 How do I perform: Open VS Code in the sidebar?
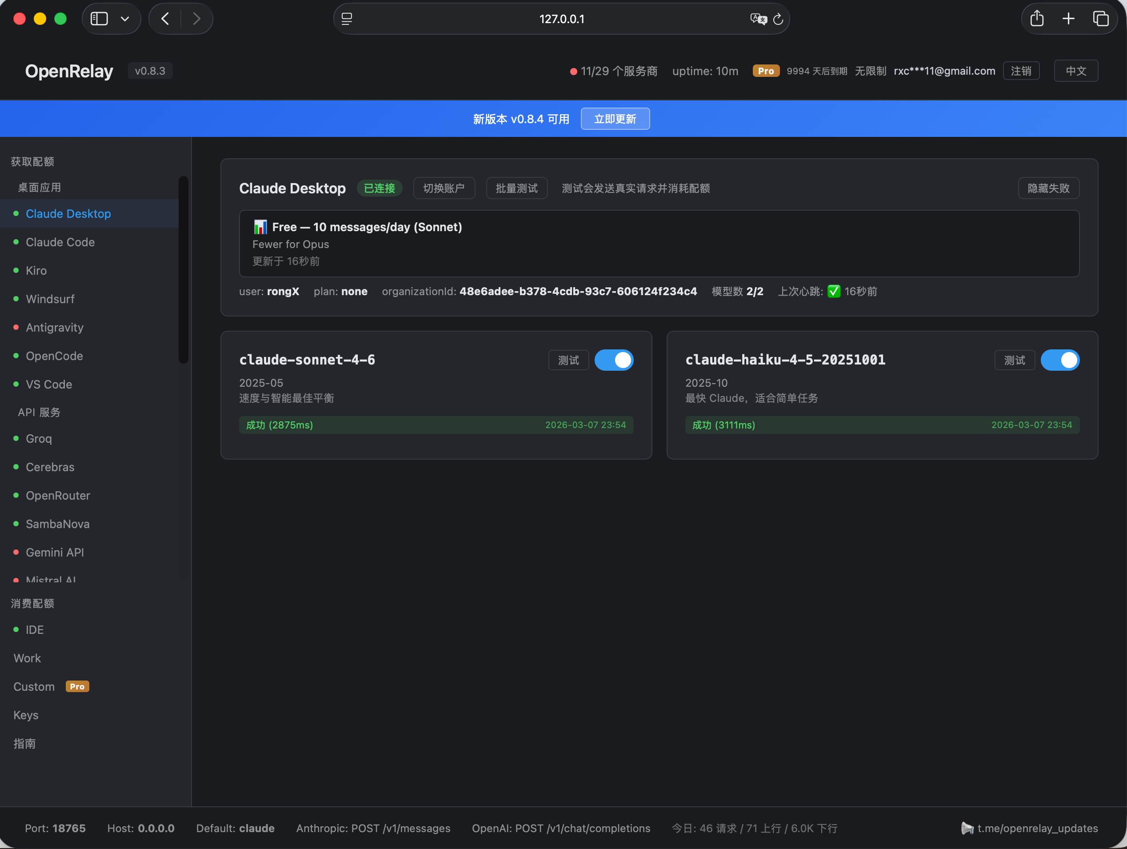tap(89, 385)
